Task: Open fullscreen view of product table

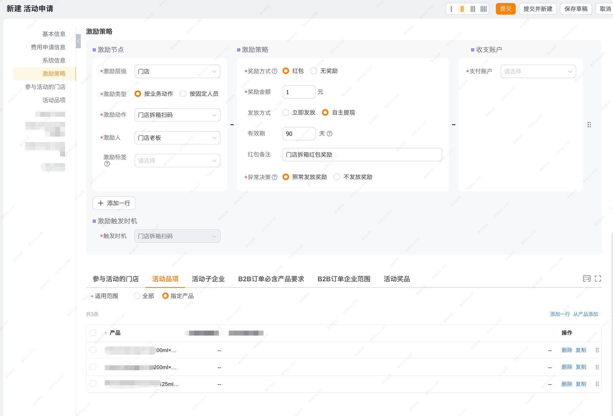Action: [598, 279]
